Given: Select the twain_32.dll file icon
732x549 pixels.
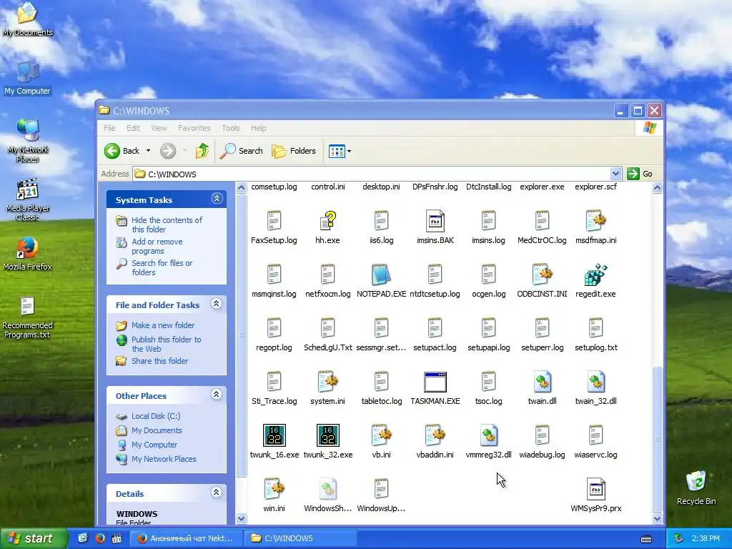Looking at the screenshot, I should 595,382.
